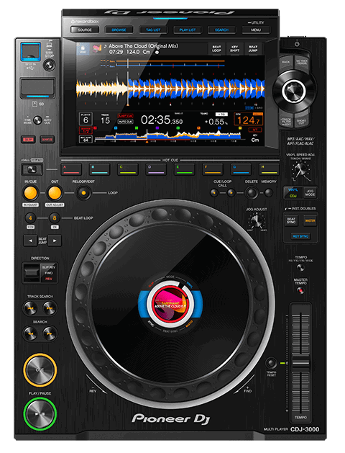Open the SEARCH screen

(x=221, y=30)
